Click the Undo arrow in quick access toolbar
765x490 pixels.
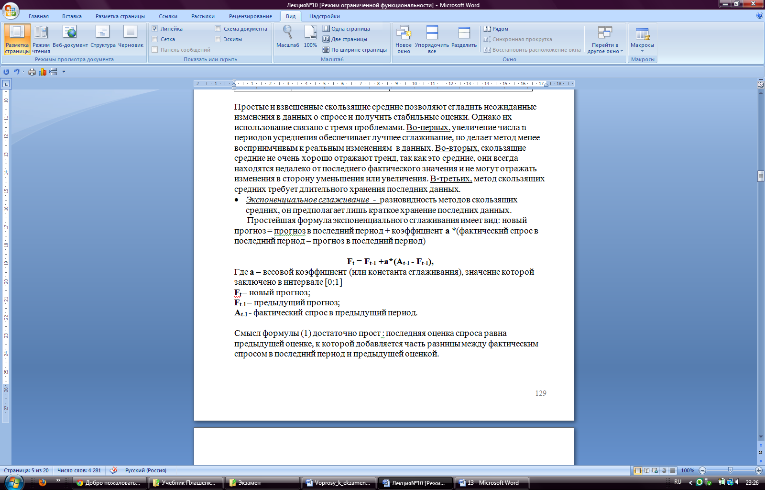point(16,72)
